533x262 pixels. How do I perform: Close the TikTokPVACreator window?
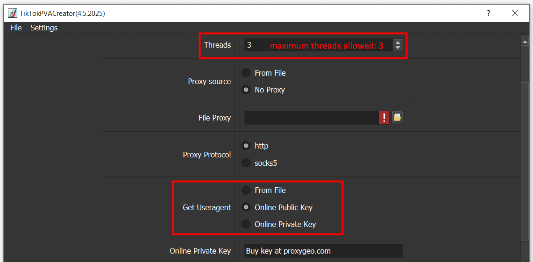pyautogui.click(x=515, y=13)
